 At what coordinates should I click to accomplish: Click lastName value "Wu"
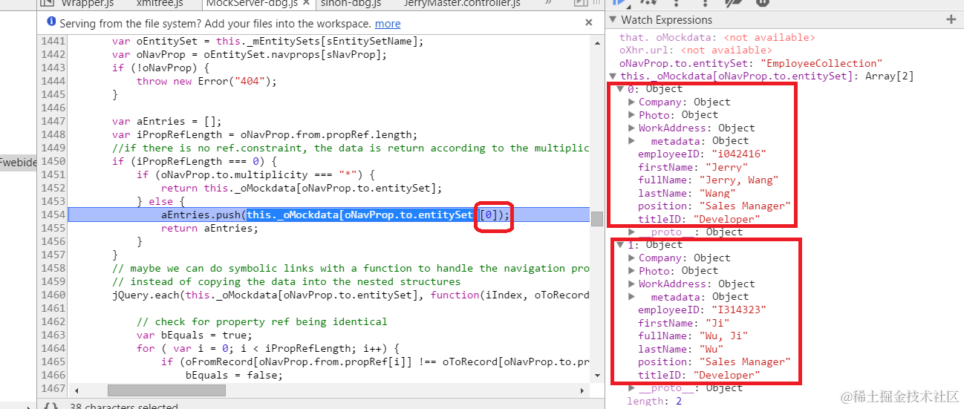(x=711, y=349)
